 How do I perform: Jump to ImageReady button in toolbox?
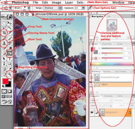coord(7,102)
